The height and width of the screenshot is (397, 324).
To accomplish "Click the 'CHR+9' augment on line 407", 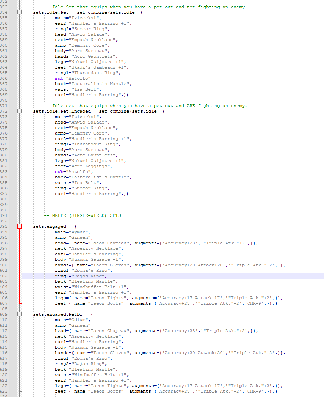I will tap(255, 303).
